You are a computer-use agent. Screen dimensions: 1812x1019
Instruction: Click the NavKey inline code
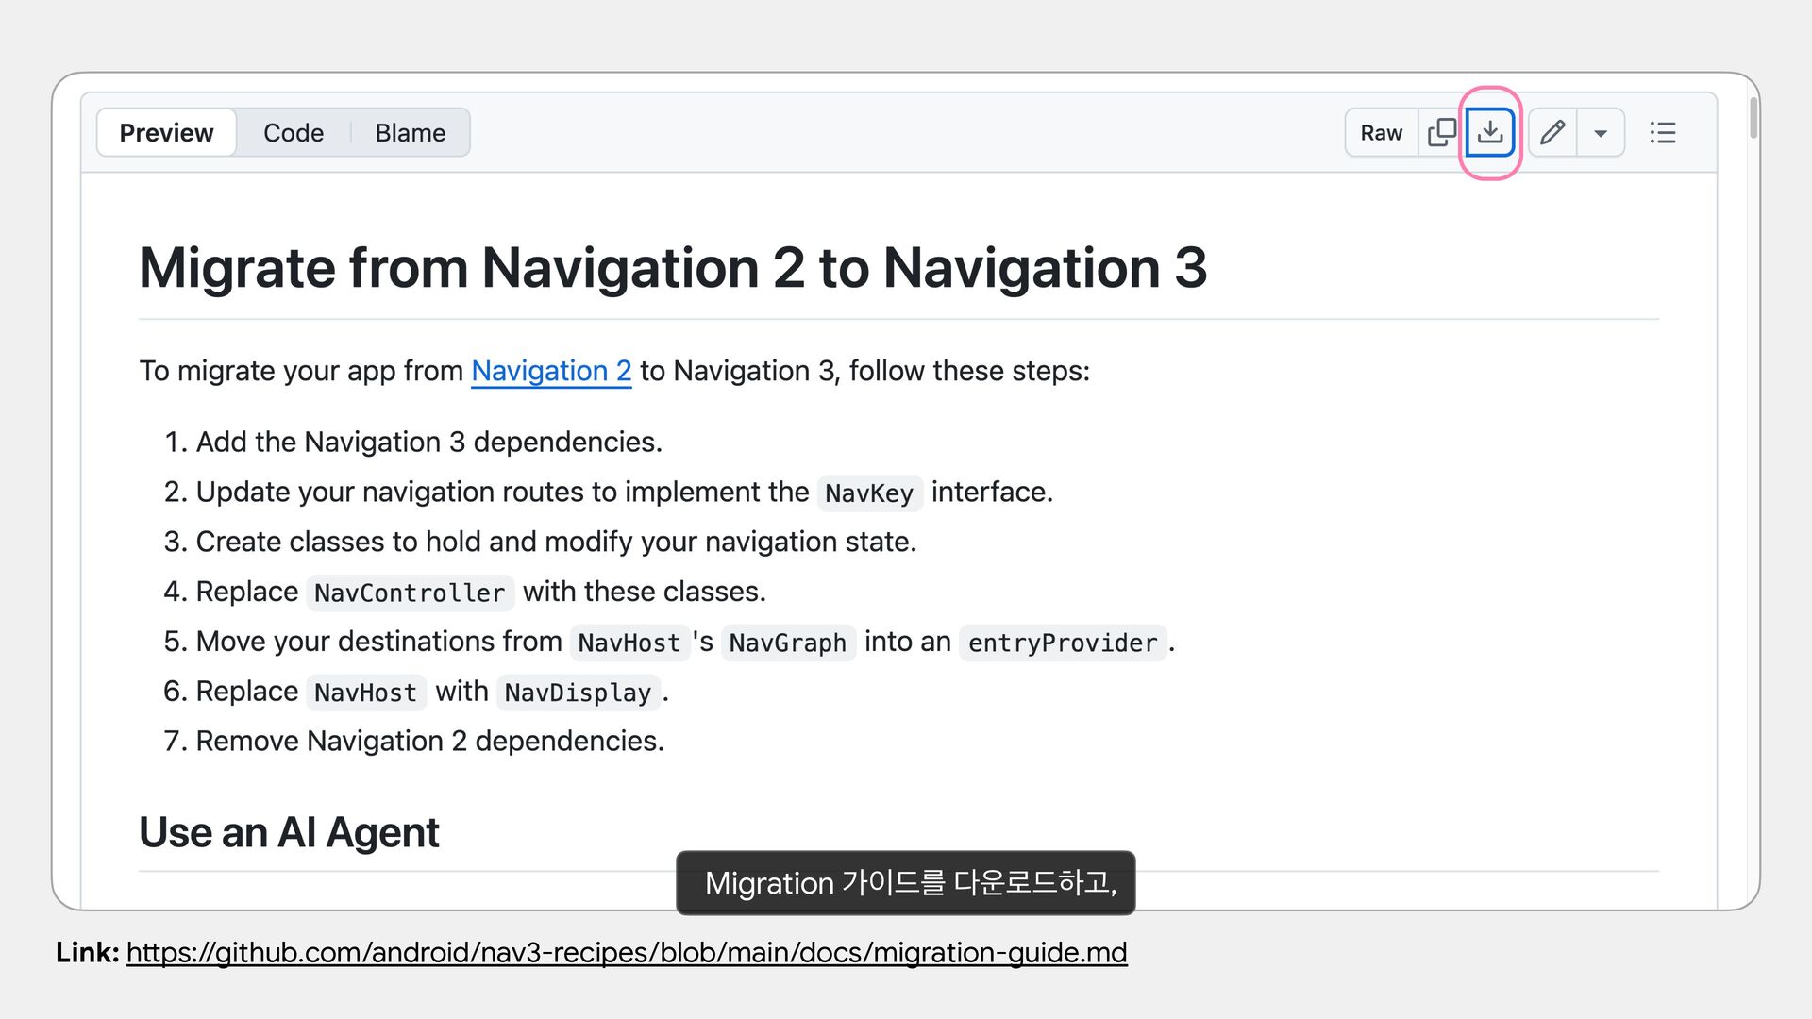coord(868,493)
